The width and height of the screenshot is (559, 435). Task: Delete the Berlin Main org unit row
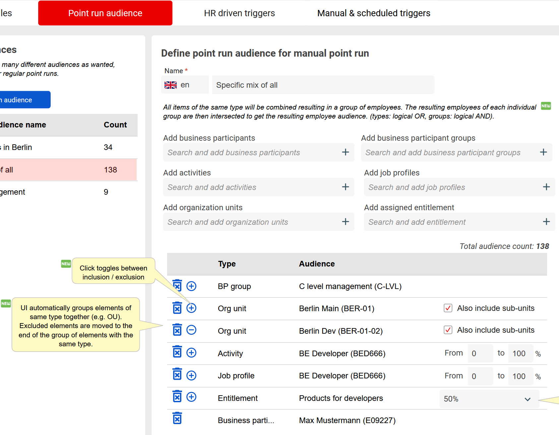click(177, 308)
